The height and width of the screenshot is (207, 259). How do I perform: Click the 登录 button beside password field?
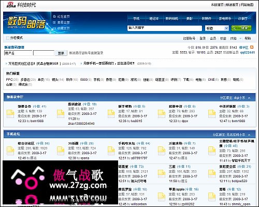[x=61, y=53]
